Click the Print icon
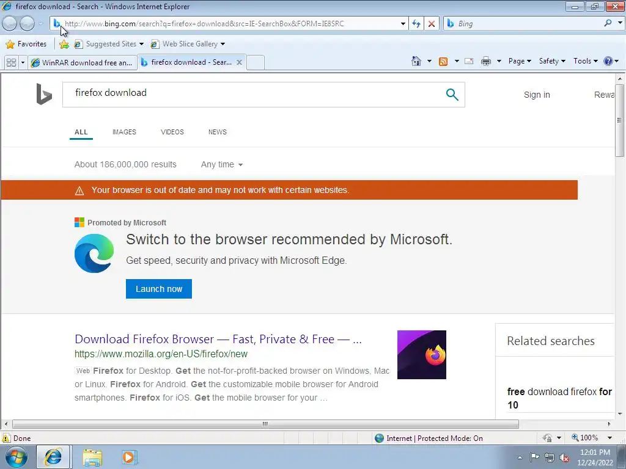 point(486,61)
